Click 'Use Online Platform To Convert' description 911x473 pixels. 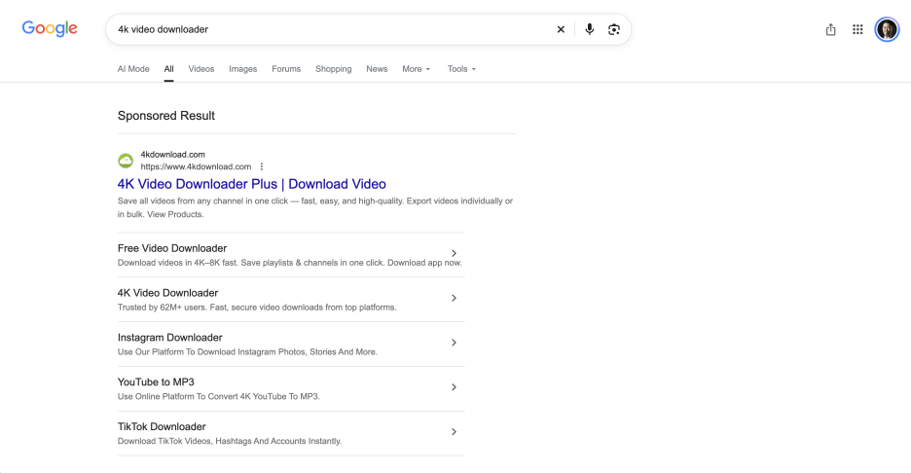tap(218, 396)
